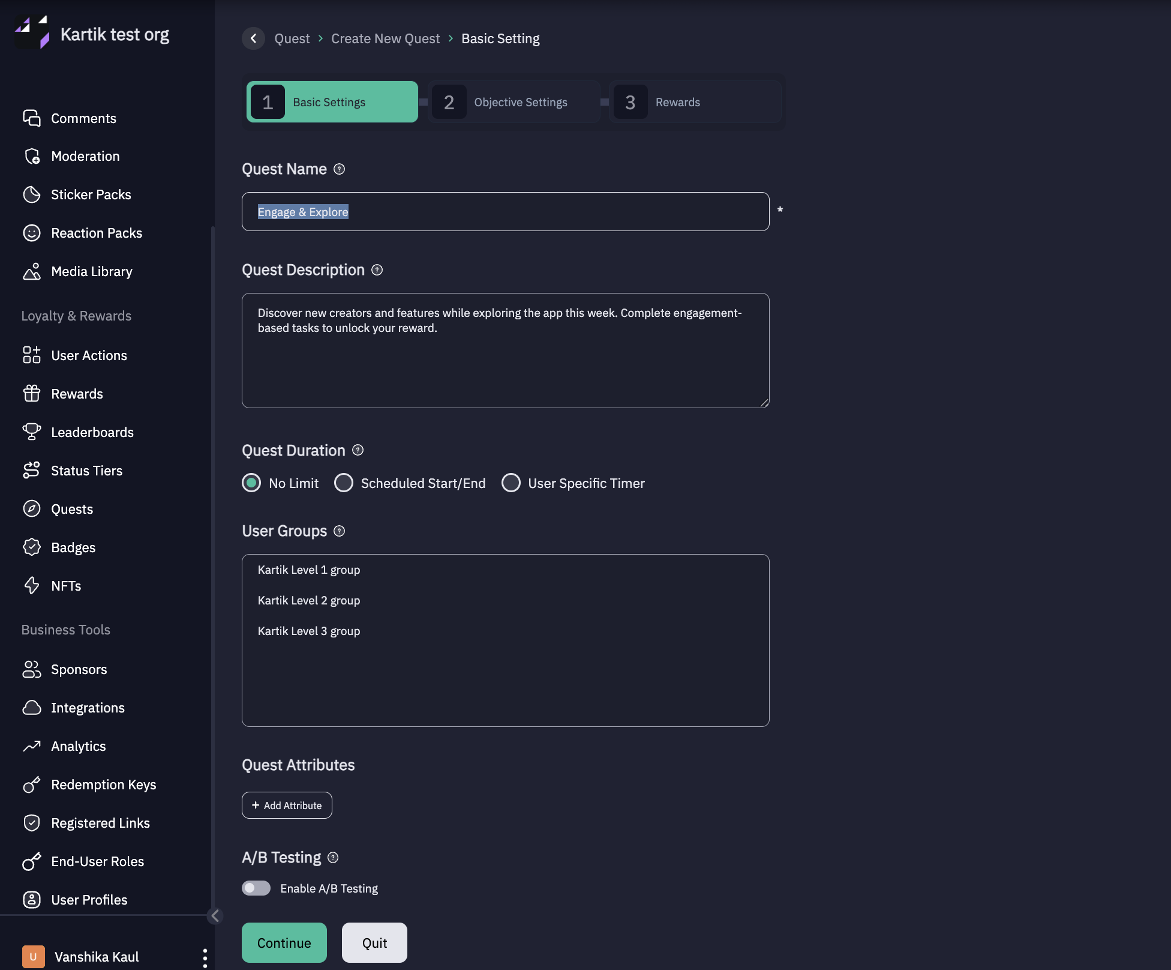Click the Quests compass icon
This screenshot has width=1171, height=970.
pos(31,509)
